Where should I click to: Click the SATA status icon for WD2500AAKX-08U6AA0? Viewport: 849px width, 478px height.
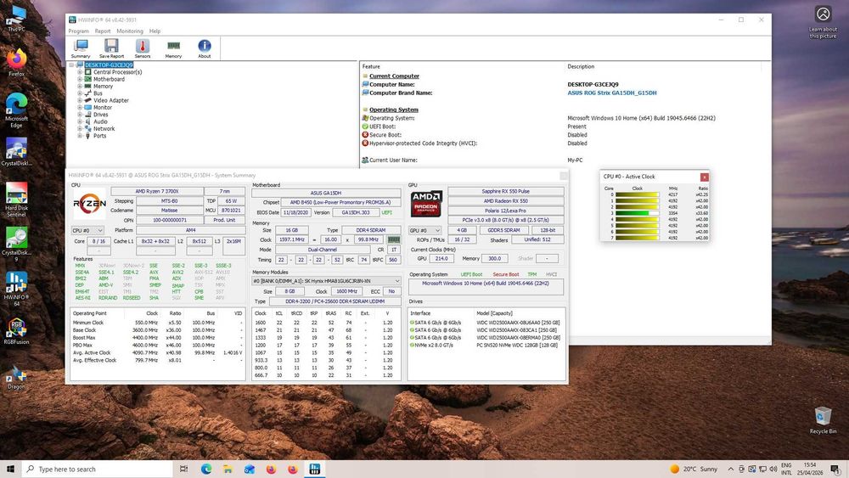412,323
